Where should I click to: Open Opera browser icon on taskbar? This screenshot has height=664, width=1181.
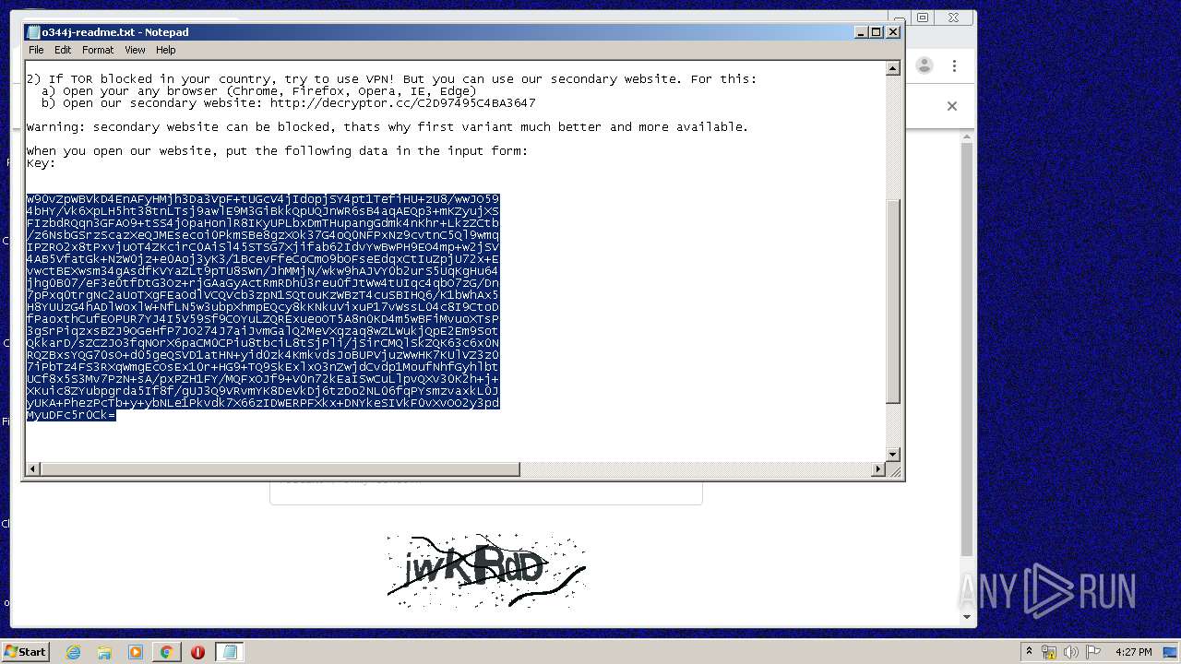pos(197,652)
